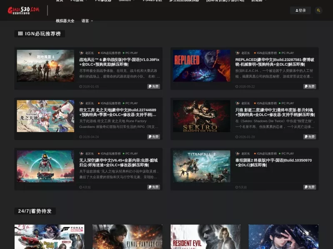
Task: Click author avatar on REPLACED card
Action: click(x=237, y=53)
